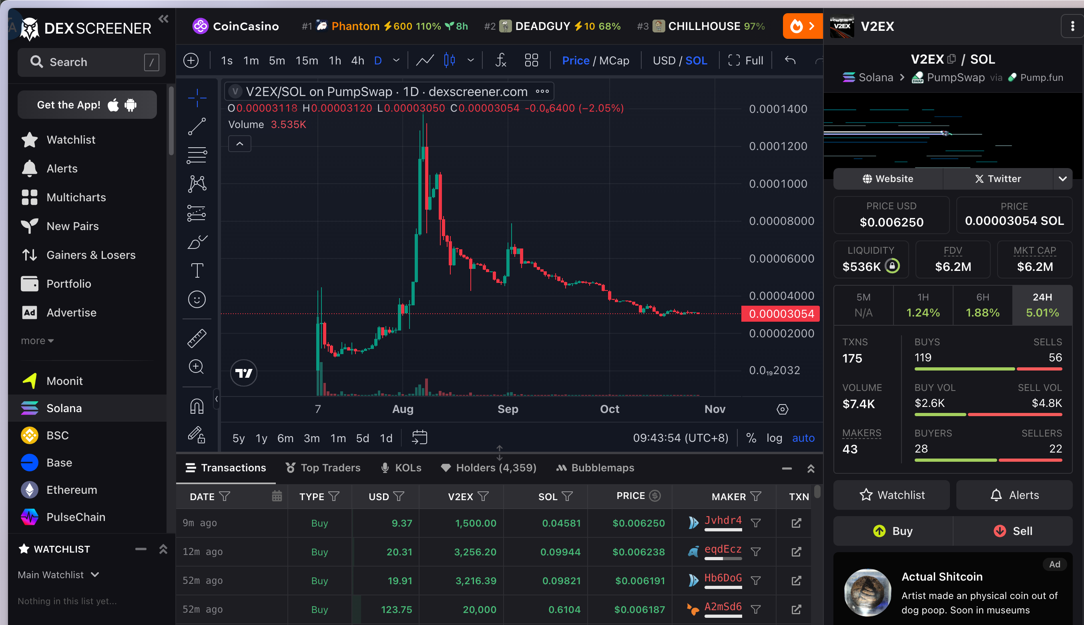Toggle log scale on chart
The width and height of the screenshot is (1084, 625).
tap(774, 438)
